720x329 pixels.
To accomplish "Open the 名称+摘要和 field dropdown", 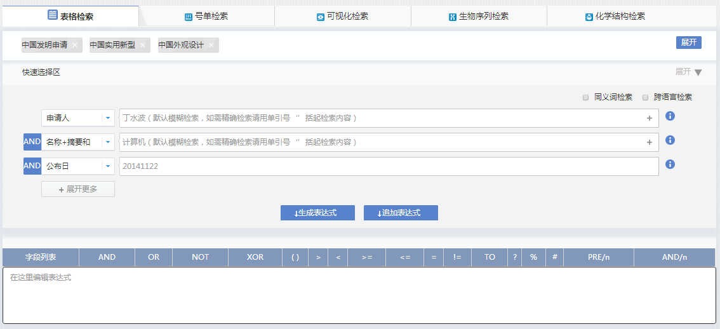I will [x=108, y=142].
